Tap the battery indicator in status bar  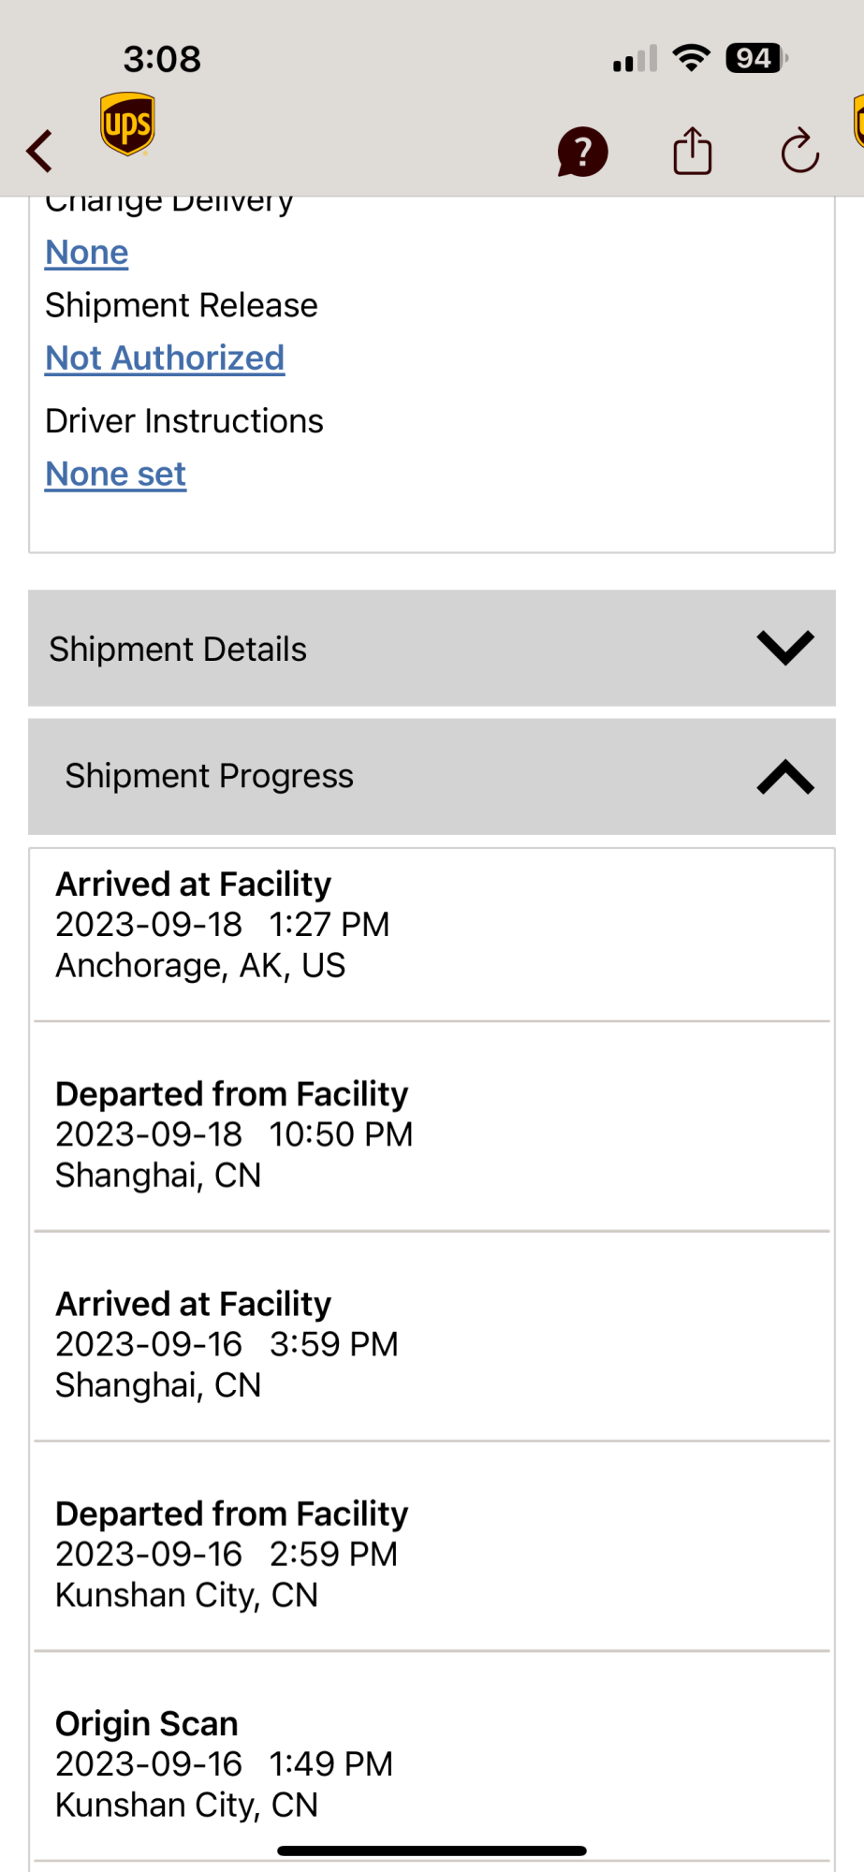point(756,58)
